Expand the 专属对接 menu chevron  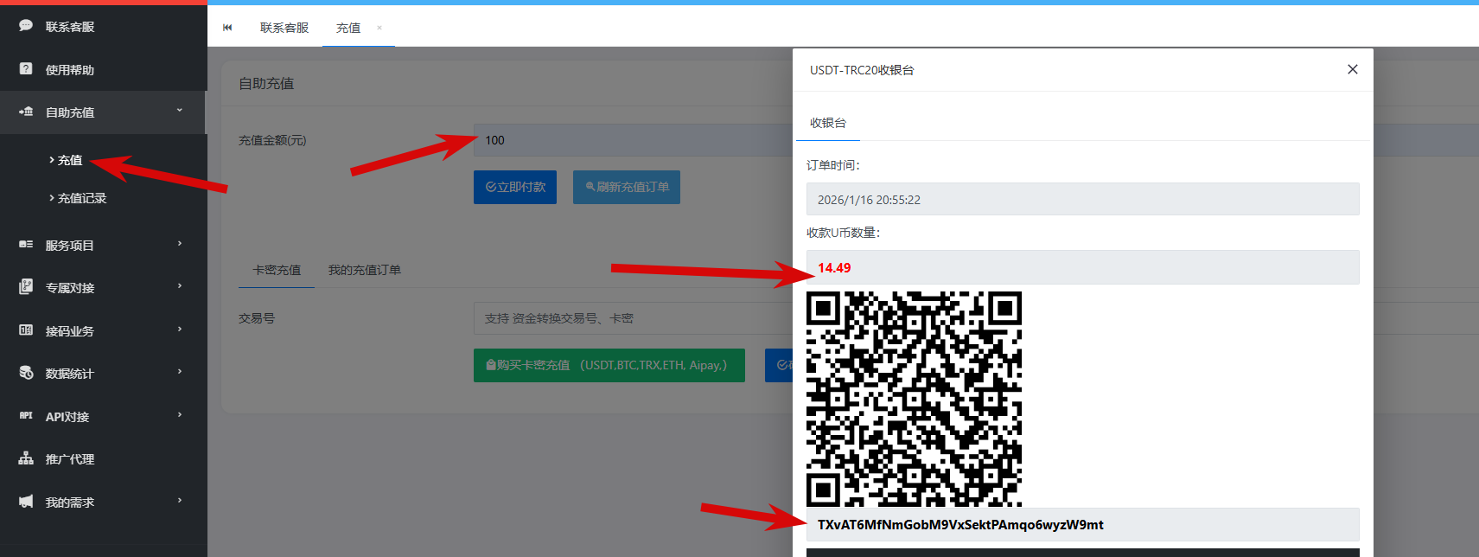tap(180, 286)
